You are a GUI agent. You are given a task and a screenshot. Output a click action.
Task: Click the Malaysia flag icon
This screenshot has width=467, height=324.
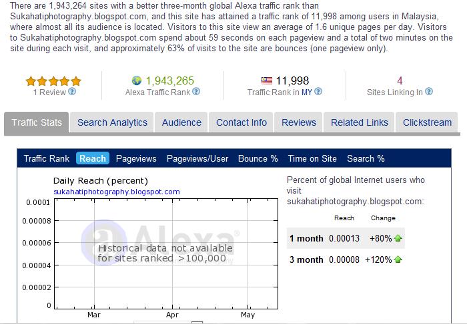(267, 81)
